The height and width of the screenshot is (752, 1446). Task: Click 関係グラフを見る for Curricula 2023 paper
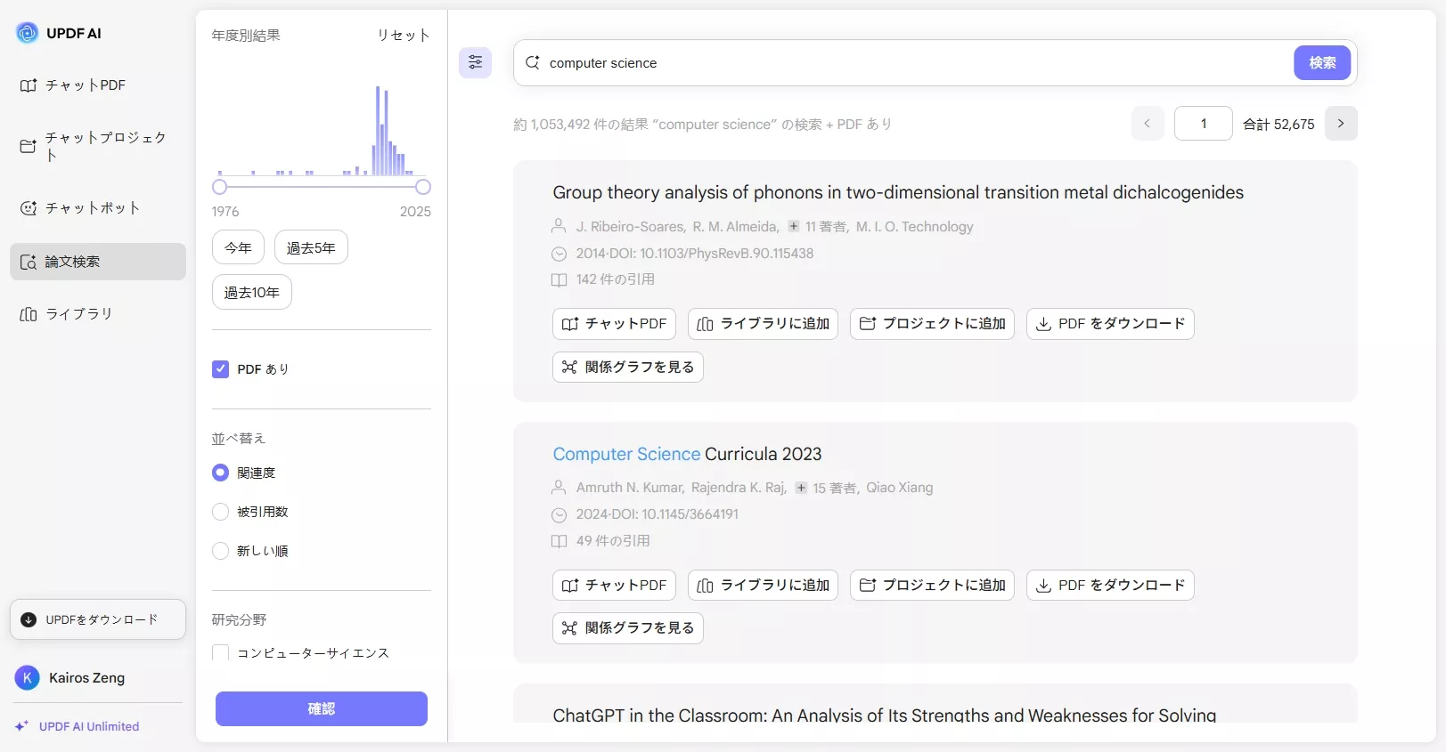628,628
